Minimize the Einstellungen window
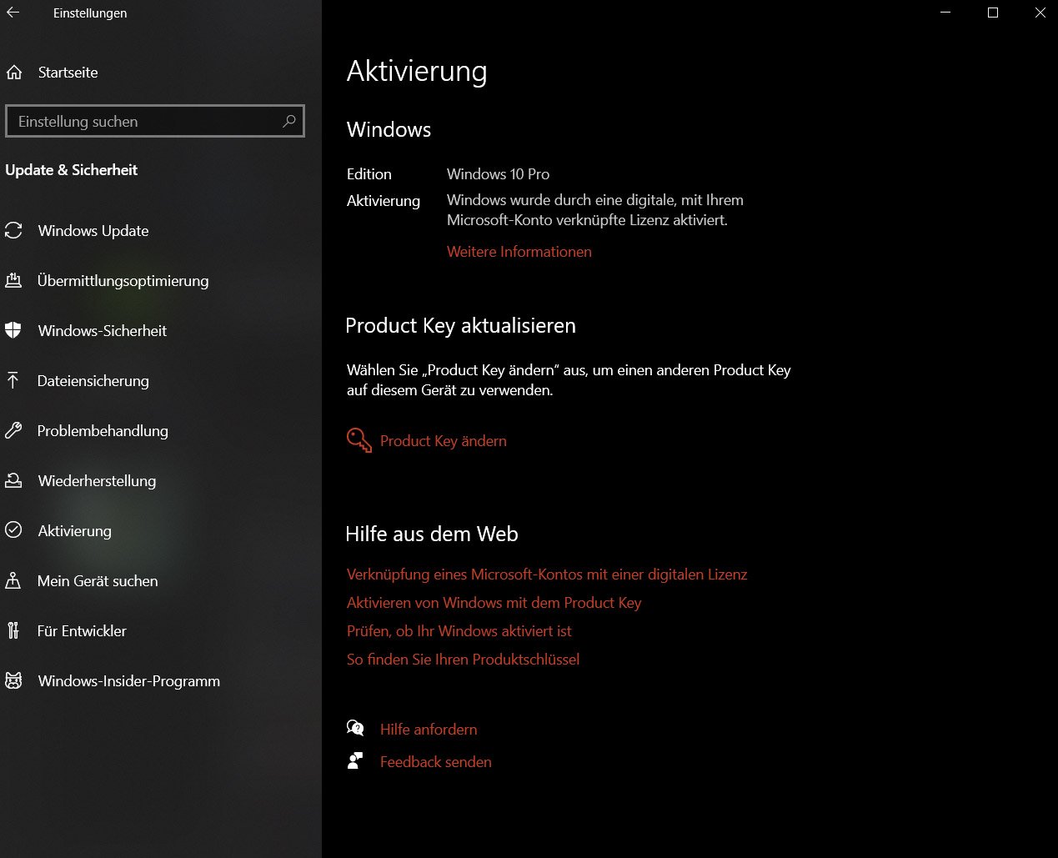Image resolution: width=1058 pixels, height=858 pixels. coord(945,13)
